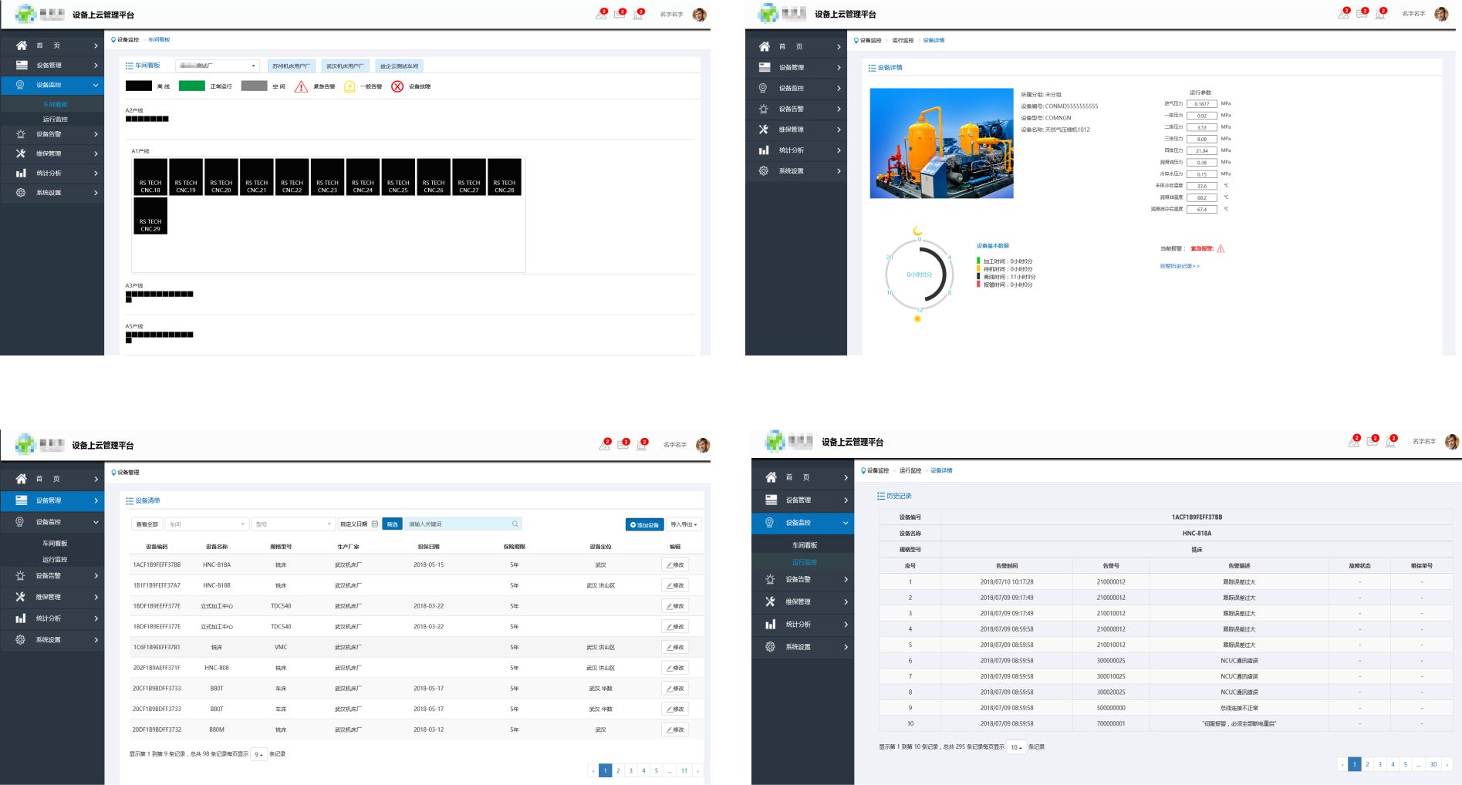Open the 告警历史记录>> link
This screenshot has width=1462, height=785.
(1180, 266)
